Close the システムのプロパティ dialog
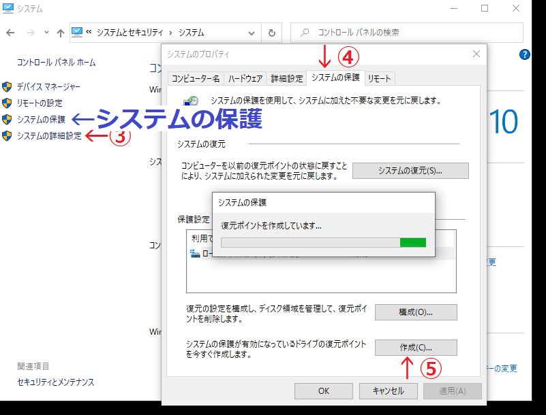546x415 pixels. 476,54
